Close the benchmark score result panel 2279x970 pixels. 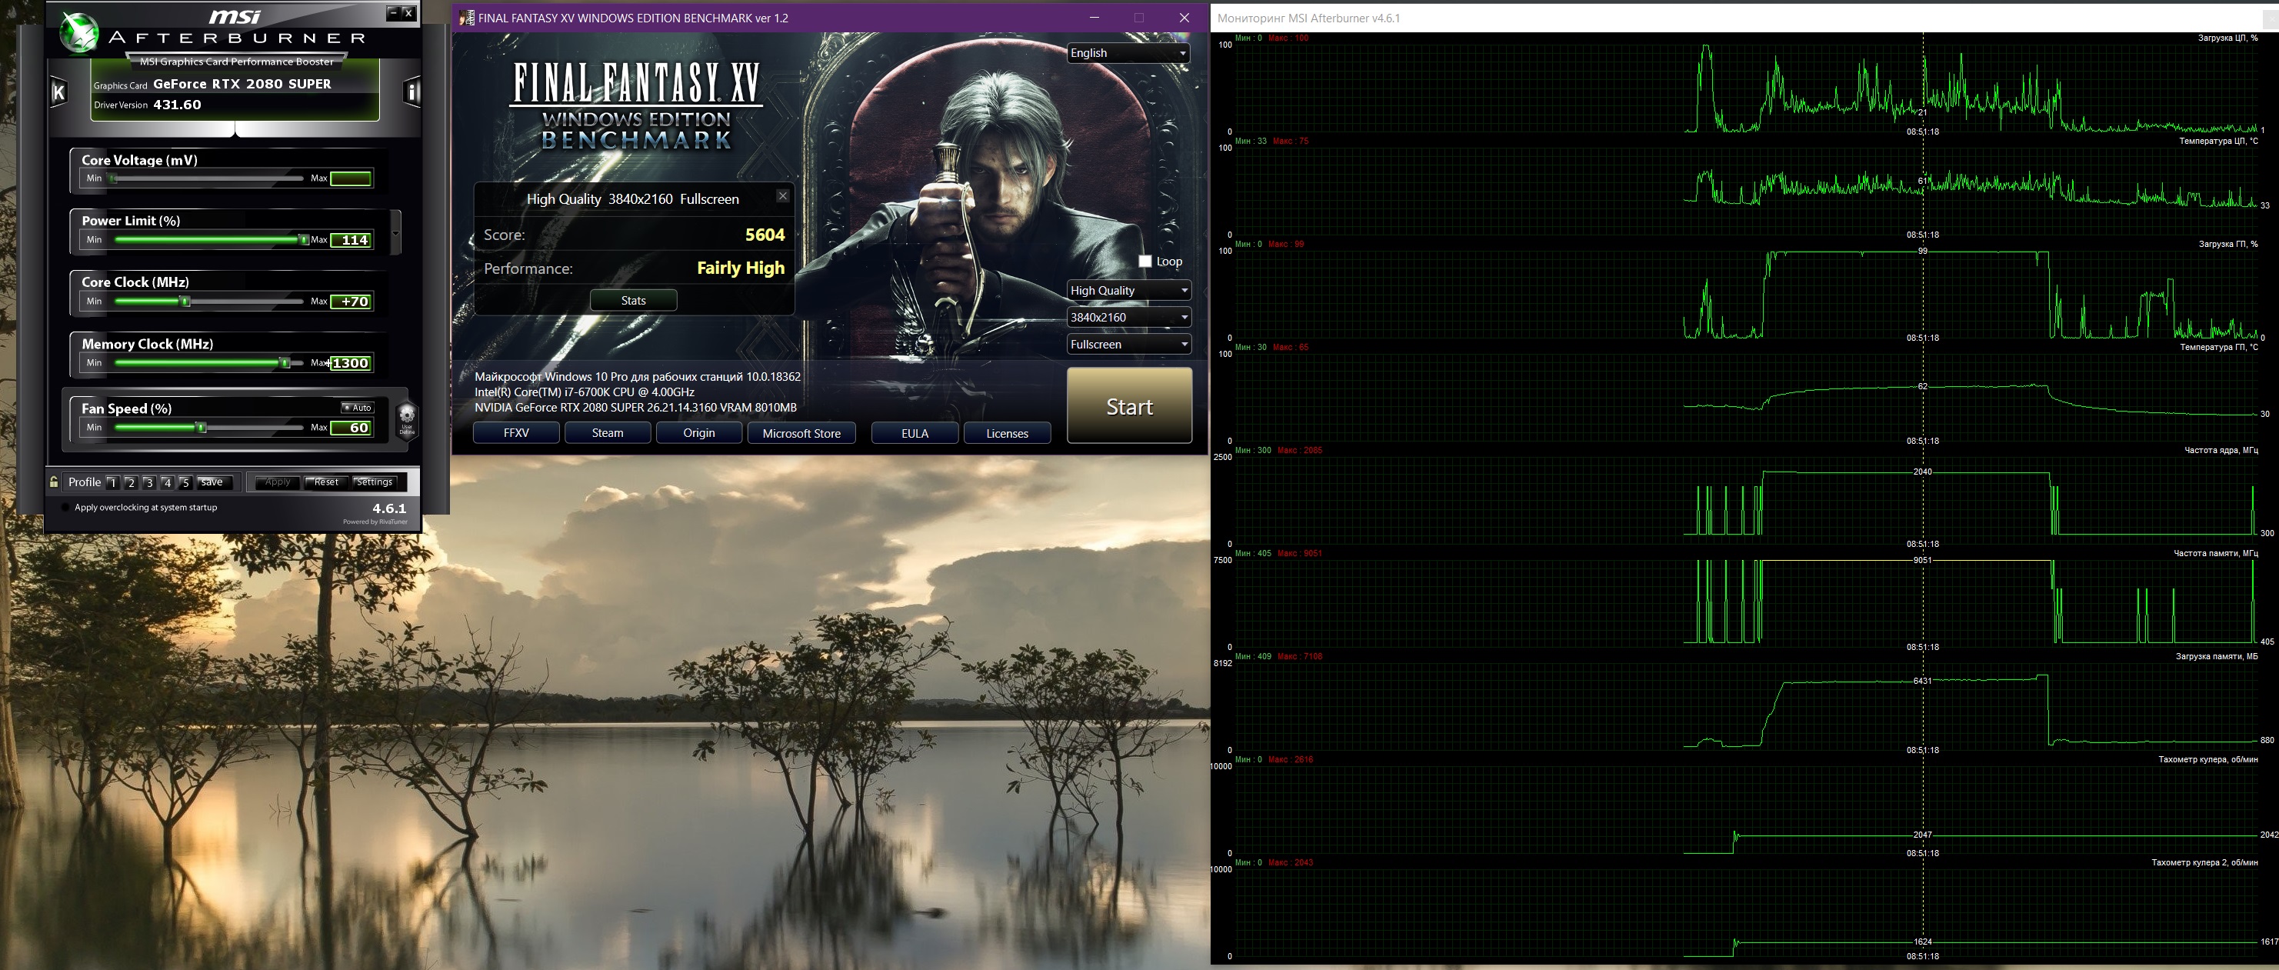pos(782,195)
